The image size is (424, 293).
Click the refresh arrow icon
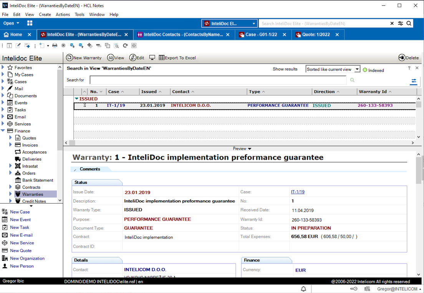[125, 45]
